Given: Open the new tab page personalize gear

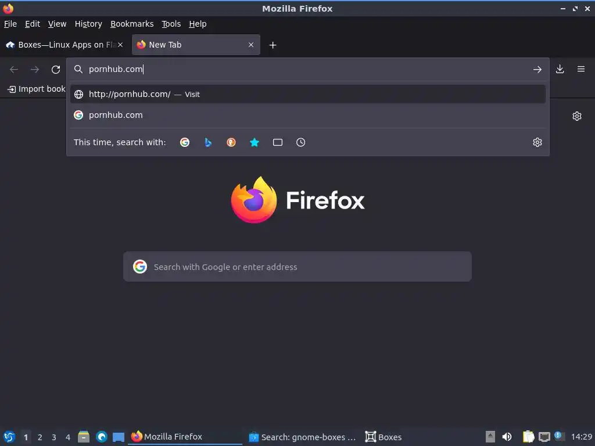Looking at the screenshot, I should (x=577, y=116).
